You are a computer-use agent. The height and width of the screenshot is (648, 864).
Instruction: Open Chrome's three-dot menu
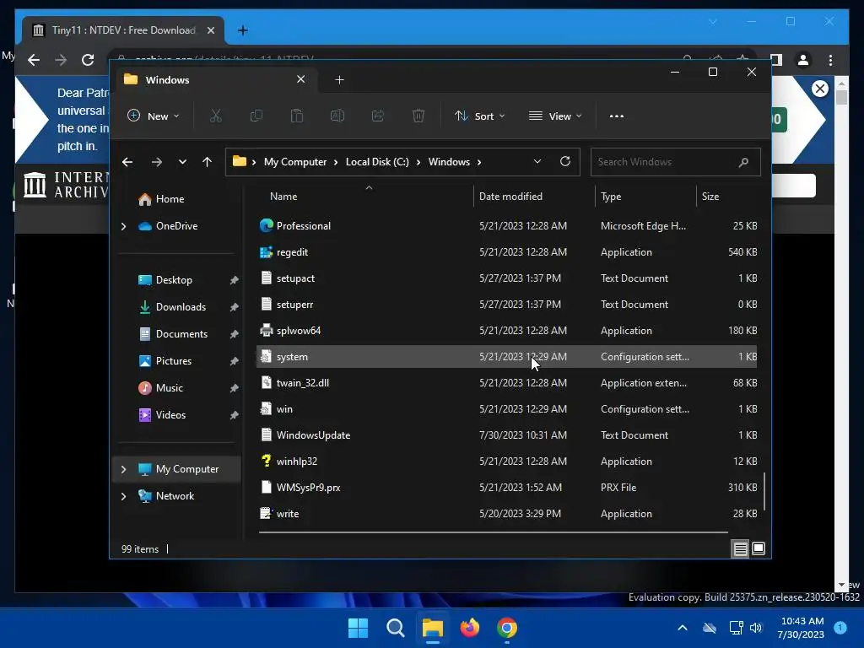point(830,60)
